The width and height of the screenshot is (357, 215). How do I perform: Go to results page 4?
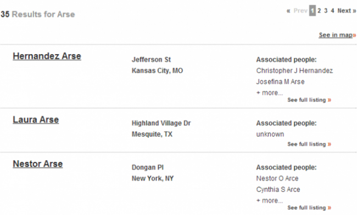(x=332, y=10)
